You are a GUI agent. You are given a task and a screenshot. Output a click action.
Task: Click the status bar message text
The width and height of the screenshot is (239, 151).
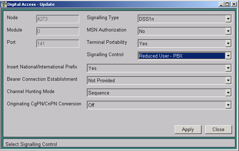click(31, 144)
